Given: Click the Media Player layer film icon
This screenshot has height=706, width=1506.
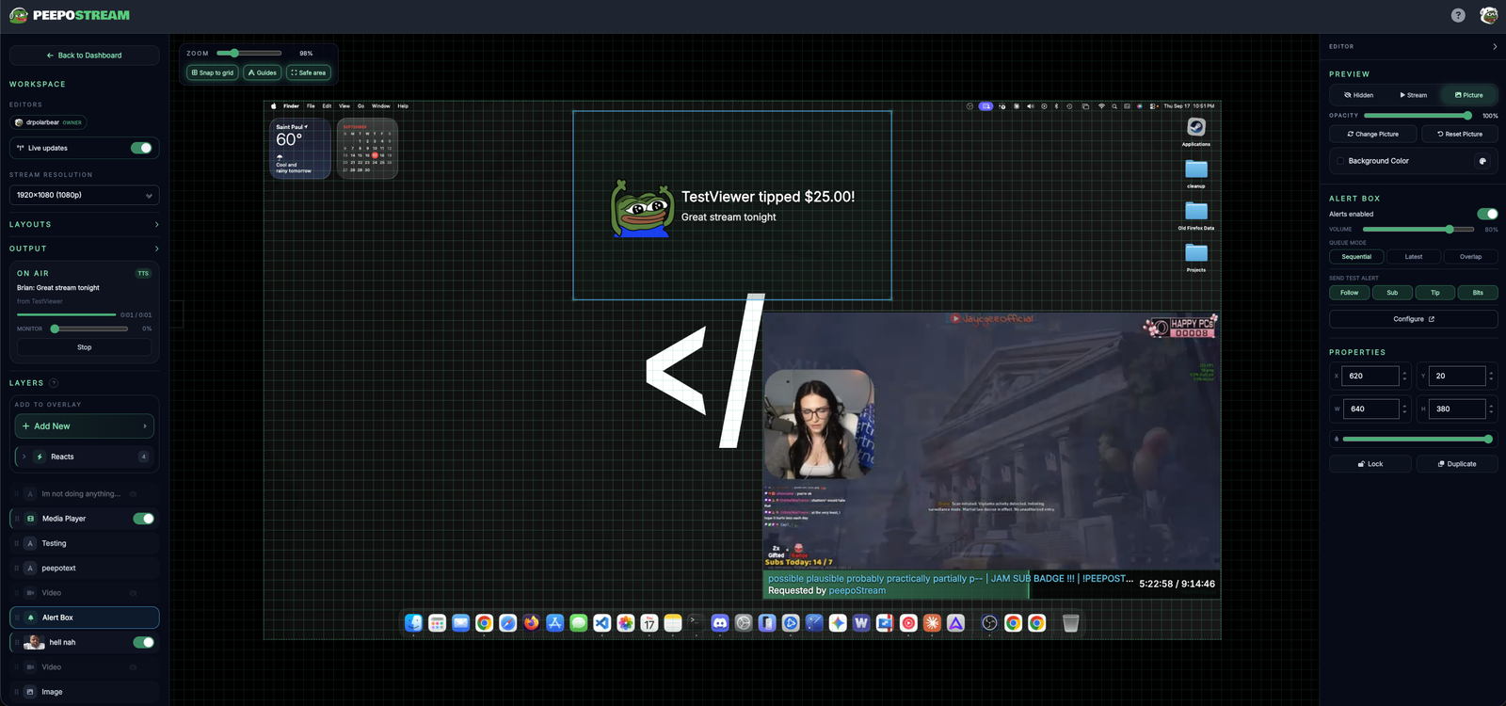Looking at the screenshot, I should (x=30, y=519).
